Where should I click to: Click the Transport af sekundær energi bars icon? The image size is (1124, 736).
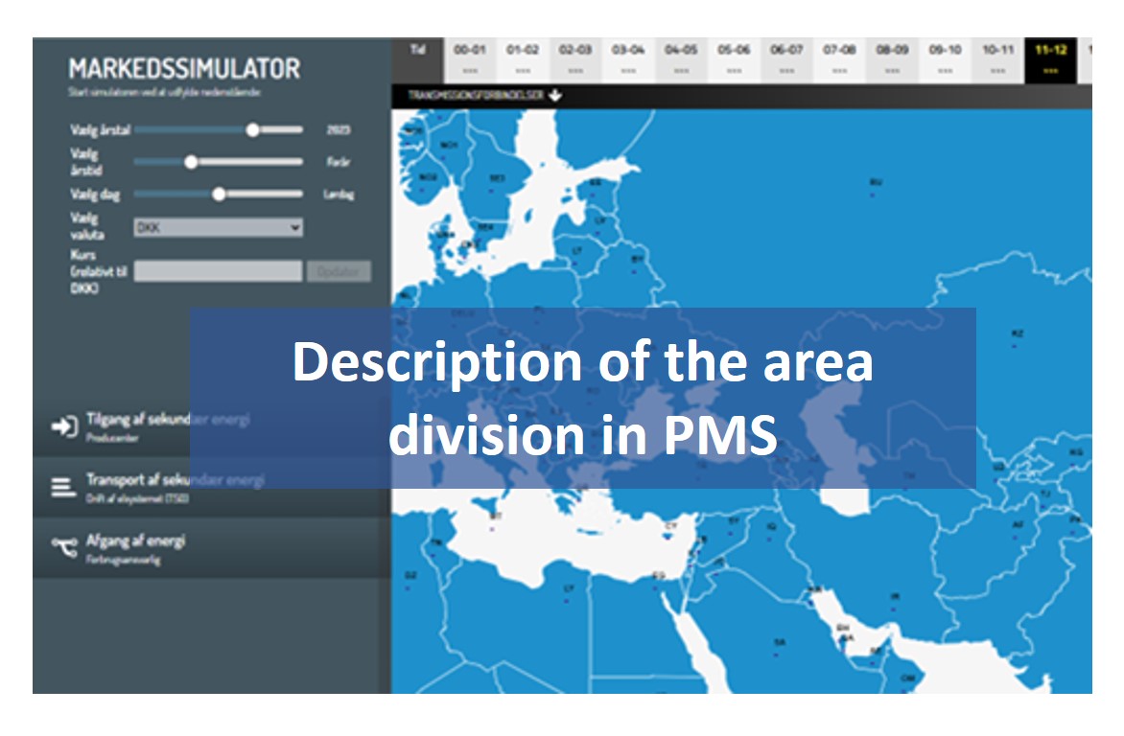(63, 487)
